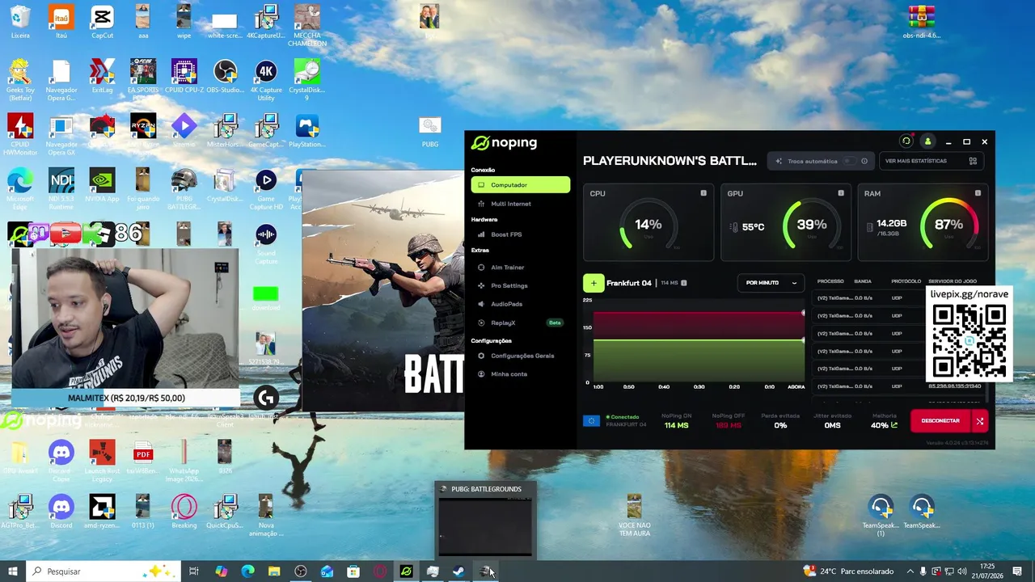Screen dimensions: 1035x582
Task: Click the Ver Mais Estatísticas button
Action: pos(931,161)
